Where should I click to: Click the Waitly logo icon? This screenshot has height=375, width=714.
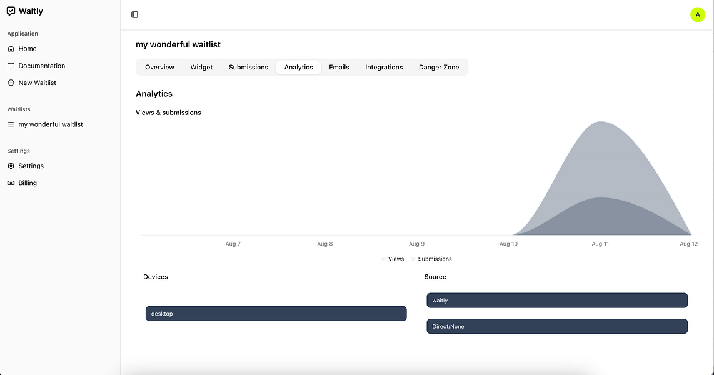[x=11, y=11]
